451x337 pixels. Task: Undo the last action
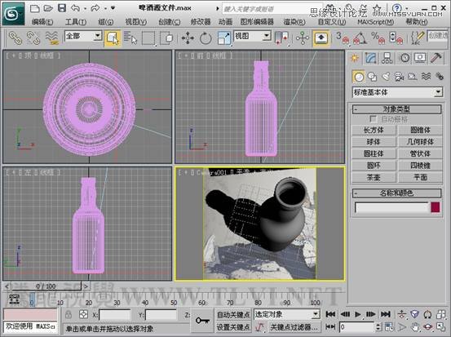(x=75, y=8)
